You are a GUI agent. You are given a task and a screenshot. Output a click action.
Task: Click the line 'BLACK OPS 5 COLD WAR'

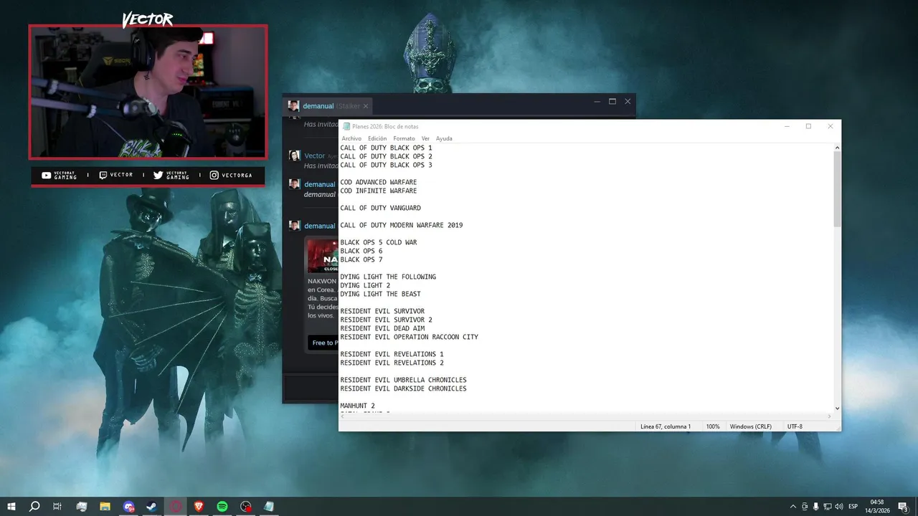378,242
